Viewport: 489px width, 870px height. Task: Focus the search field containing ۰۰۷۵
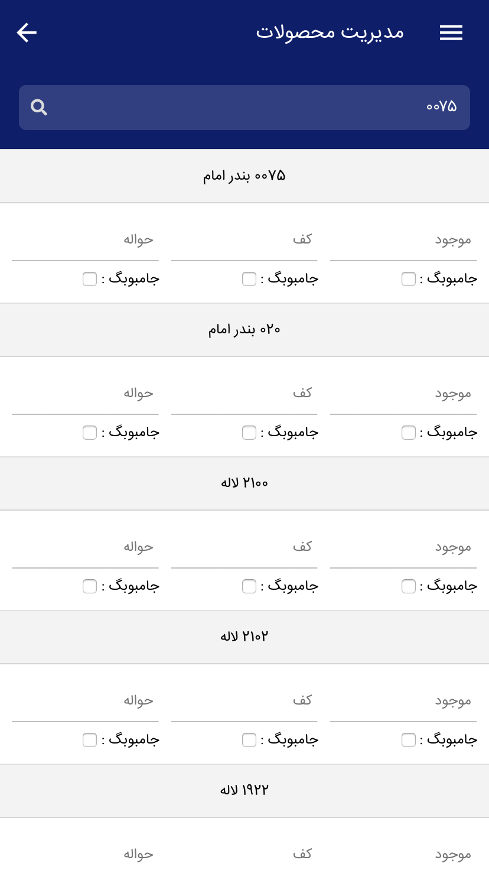[x=244, y=108]
